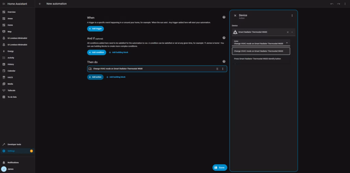The height and width of the screenshot is (173, 350).
Task: Toggle the Home Assistant sidebar menu icon
Action: (4, 4)
